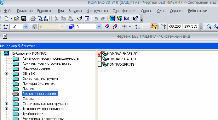Uncheck the КОМПАС-SHAFT 2D library

tap(100, 53)
